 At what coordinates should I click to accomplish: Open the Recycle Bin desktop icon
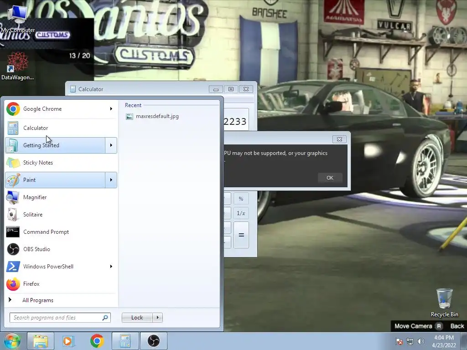click(444, 303)
